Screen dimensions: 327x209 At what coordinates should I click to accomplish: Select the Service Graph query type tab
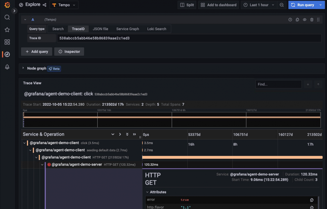point(128,29)
